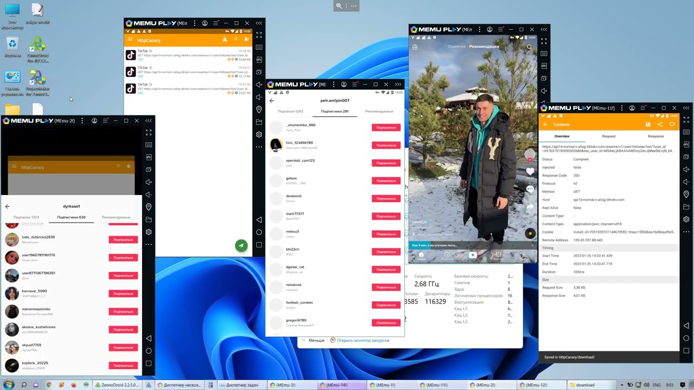Open Подписки 1723 tab in dyrkaaa1 window
Screen dimensions: 694x390
(26, 217)
